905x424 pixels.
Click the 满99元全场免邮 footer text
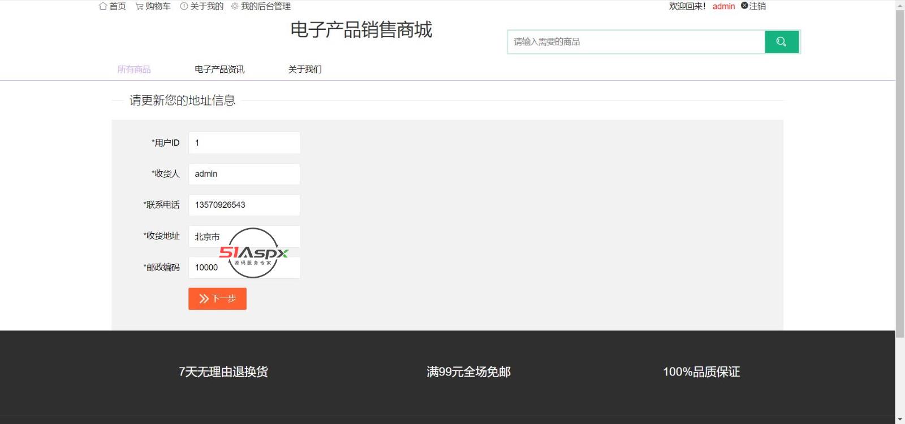coord(469,371)
